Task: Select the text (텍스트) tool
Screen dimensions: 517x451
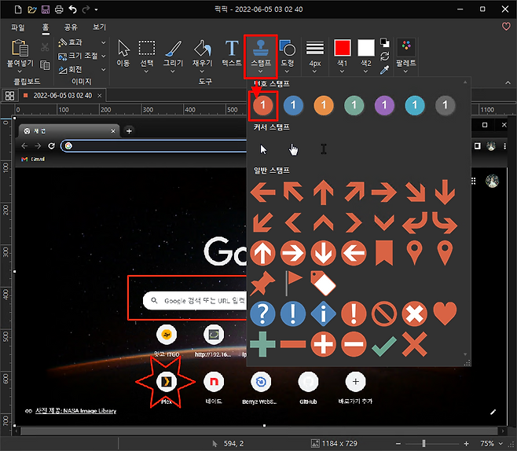Action: pyautogui.click(x=232, y=52)
